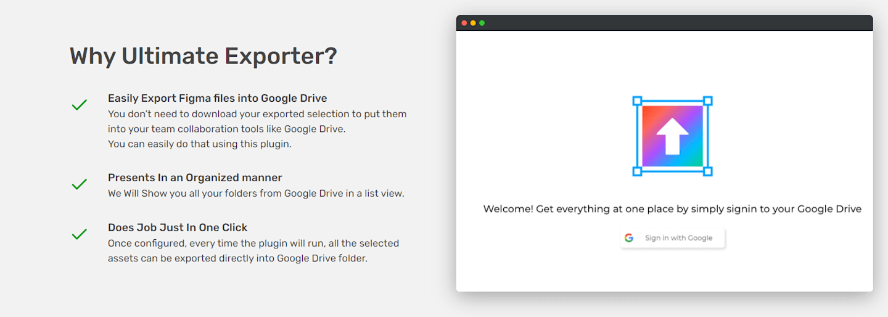Image resolution: width=888 pixels, height=317 pixels.
Task: Click the Why Ultimate Exporter? heading
Action: [203, 56]
